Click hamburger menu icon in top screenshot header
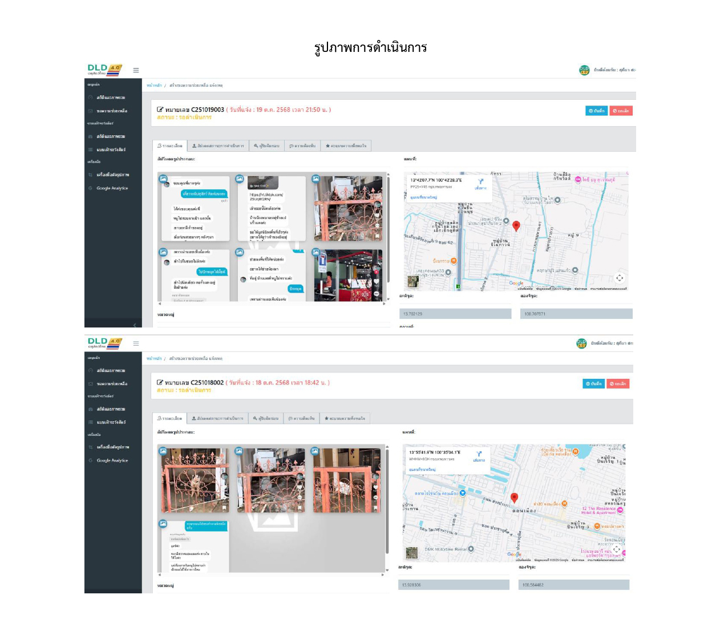708x639 pixels. tap(136, 70)
